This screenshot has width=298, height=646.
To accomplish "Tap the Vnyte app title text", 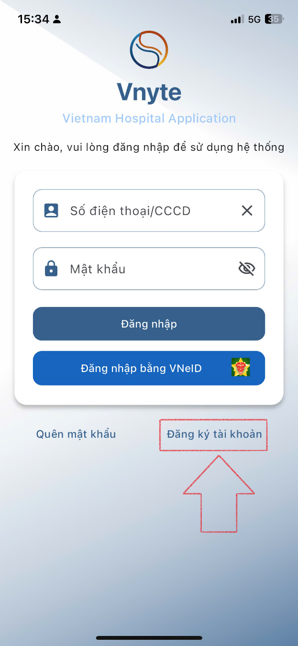I will [149, 91].
